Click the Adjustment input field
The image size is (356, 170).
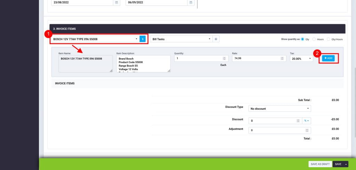coord(280,130)
